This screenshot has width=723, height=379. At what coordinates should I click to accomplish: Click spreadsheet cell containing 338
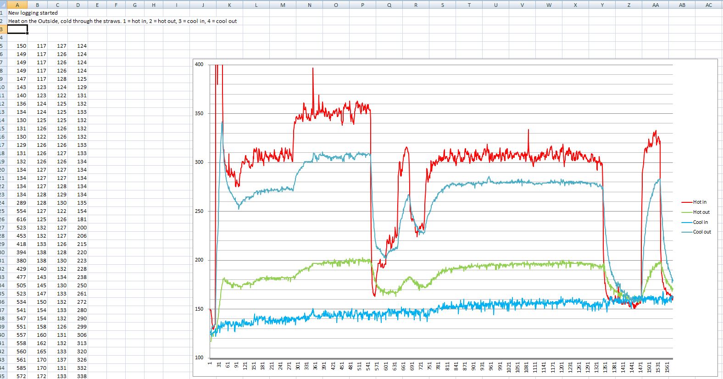tap(78, 376)
